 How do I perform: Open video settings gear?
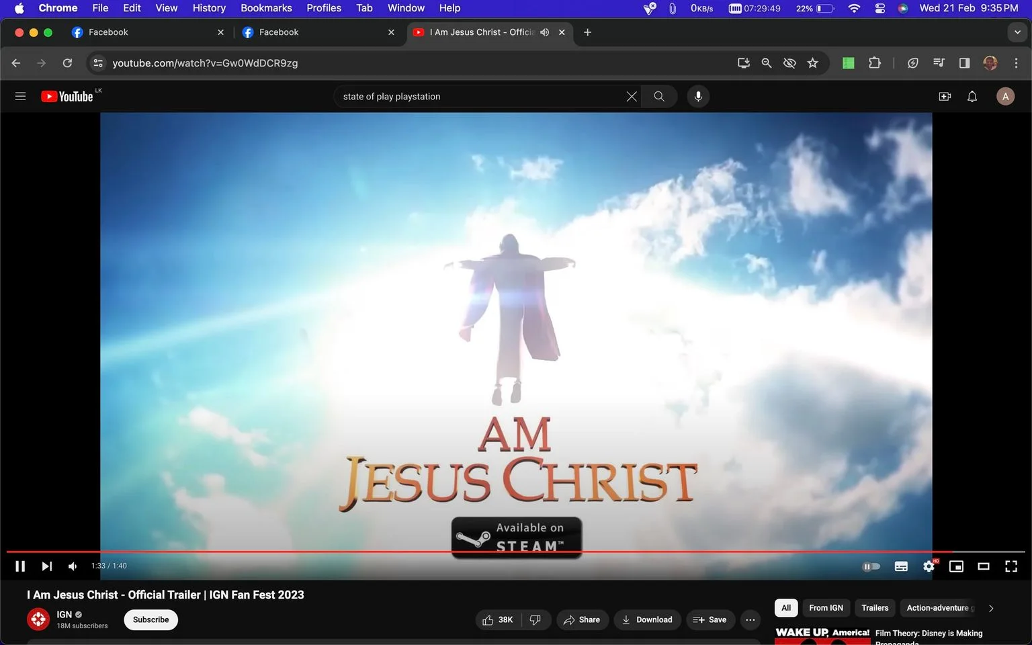click(x=929, y=566)
